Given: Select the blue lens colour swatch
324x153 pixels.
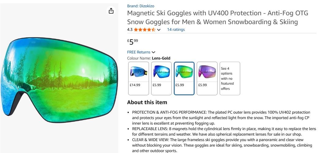Looking at the screenshot, I should (x=161, y=78).
